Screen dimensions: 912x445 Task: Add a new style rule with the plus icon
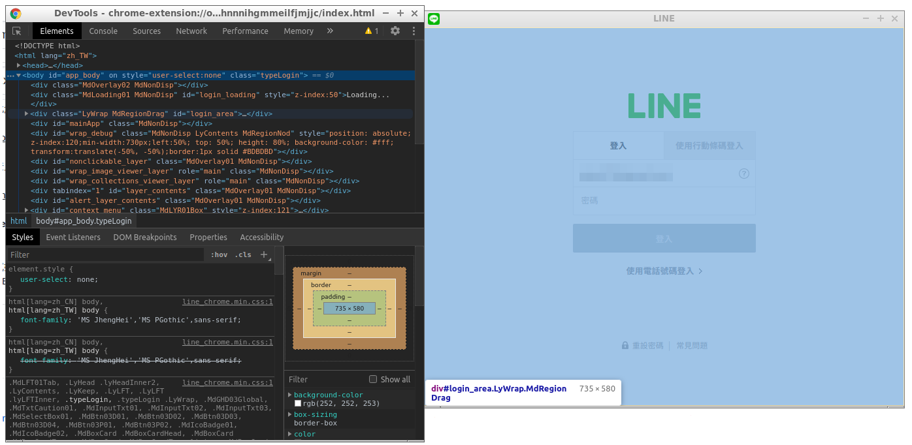click(264, 254)
